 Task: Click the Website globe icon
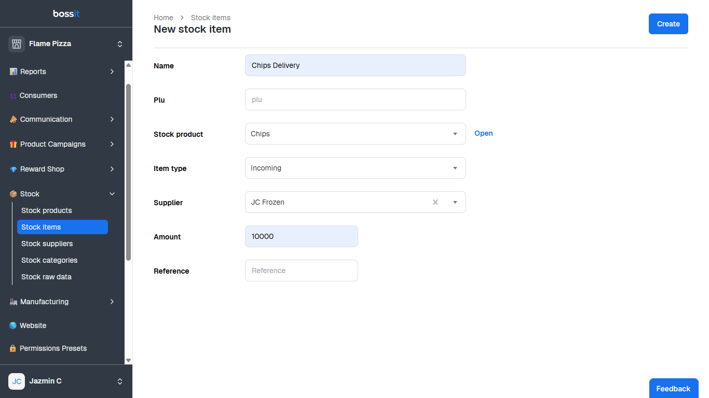(x=13, y=325)
